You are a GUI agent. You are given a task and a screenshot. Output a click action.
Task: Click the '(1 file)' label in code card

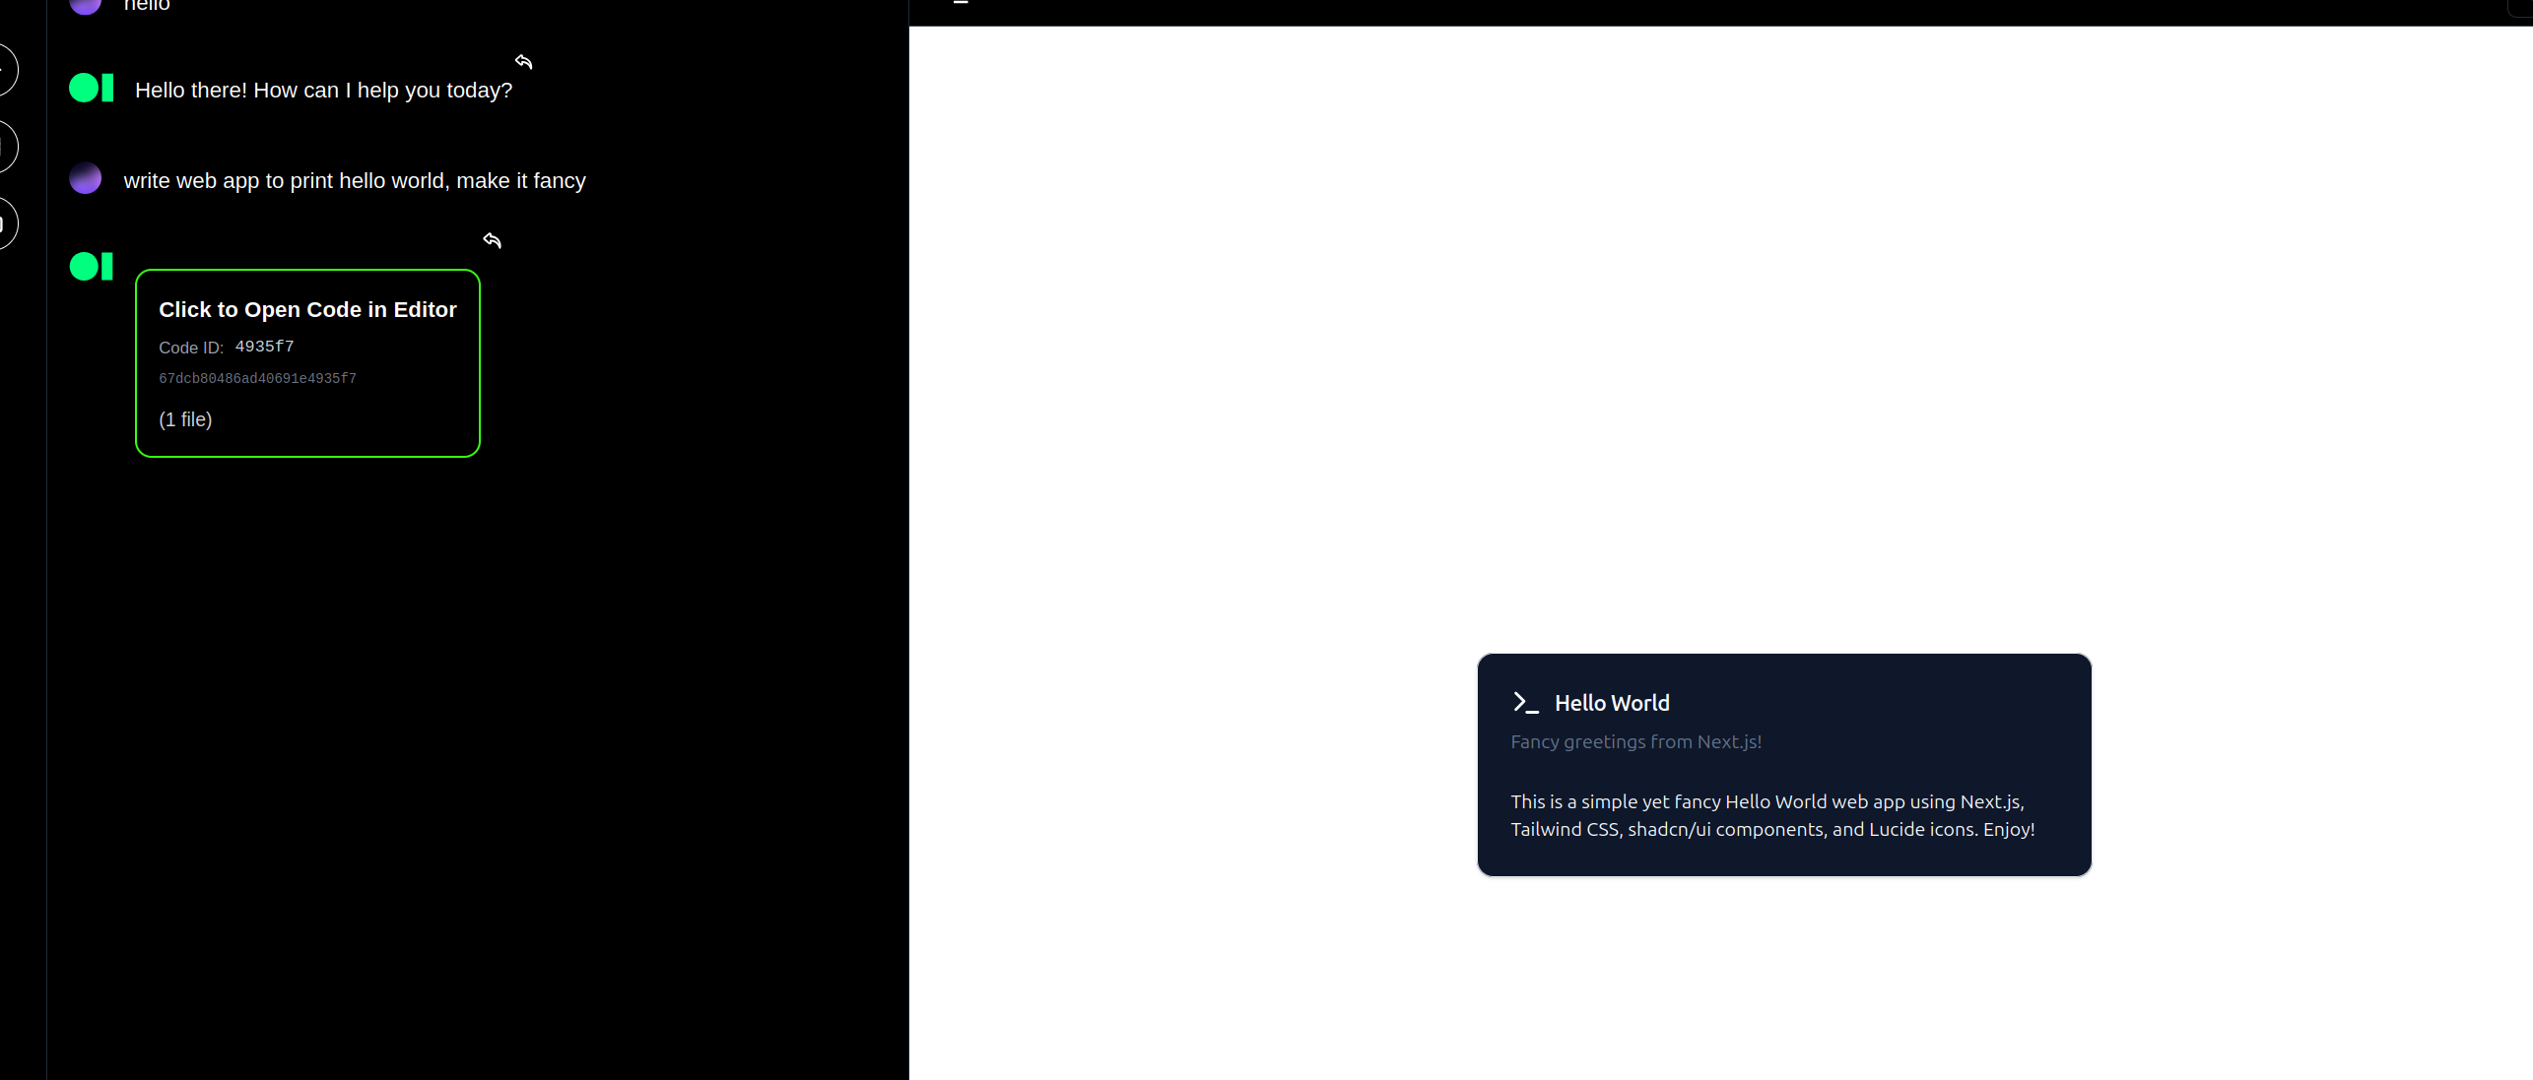[x=185, y=419]
